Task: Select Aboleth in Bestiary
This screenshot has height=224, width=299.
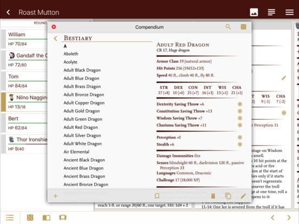Action: [x=71, y=54]
